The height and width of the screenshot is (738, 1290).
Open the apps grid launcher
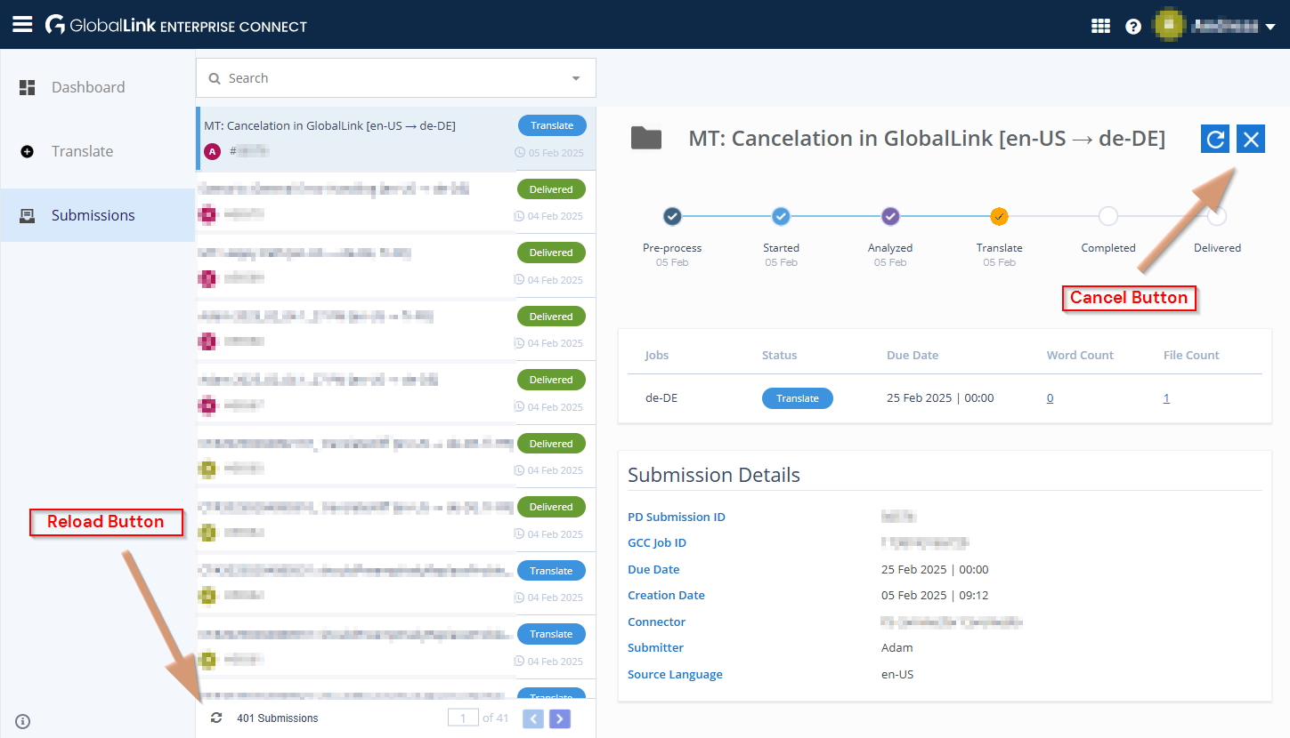click(1100, 26)
